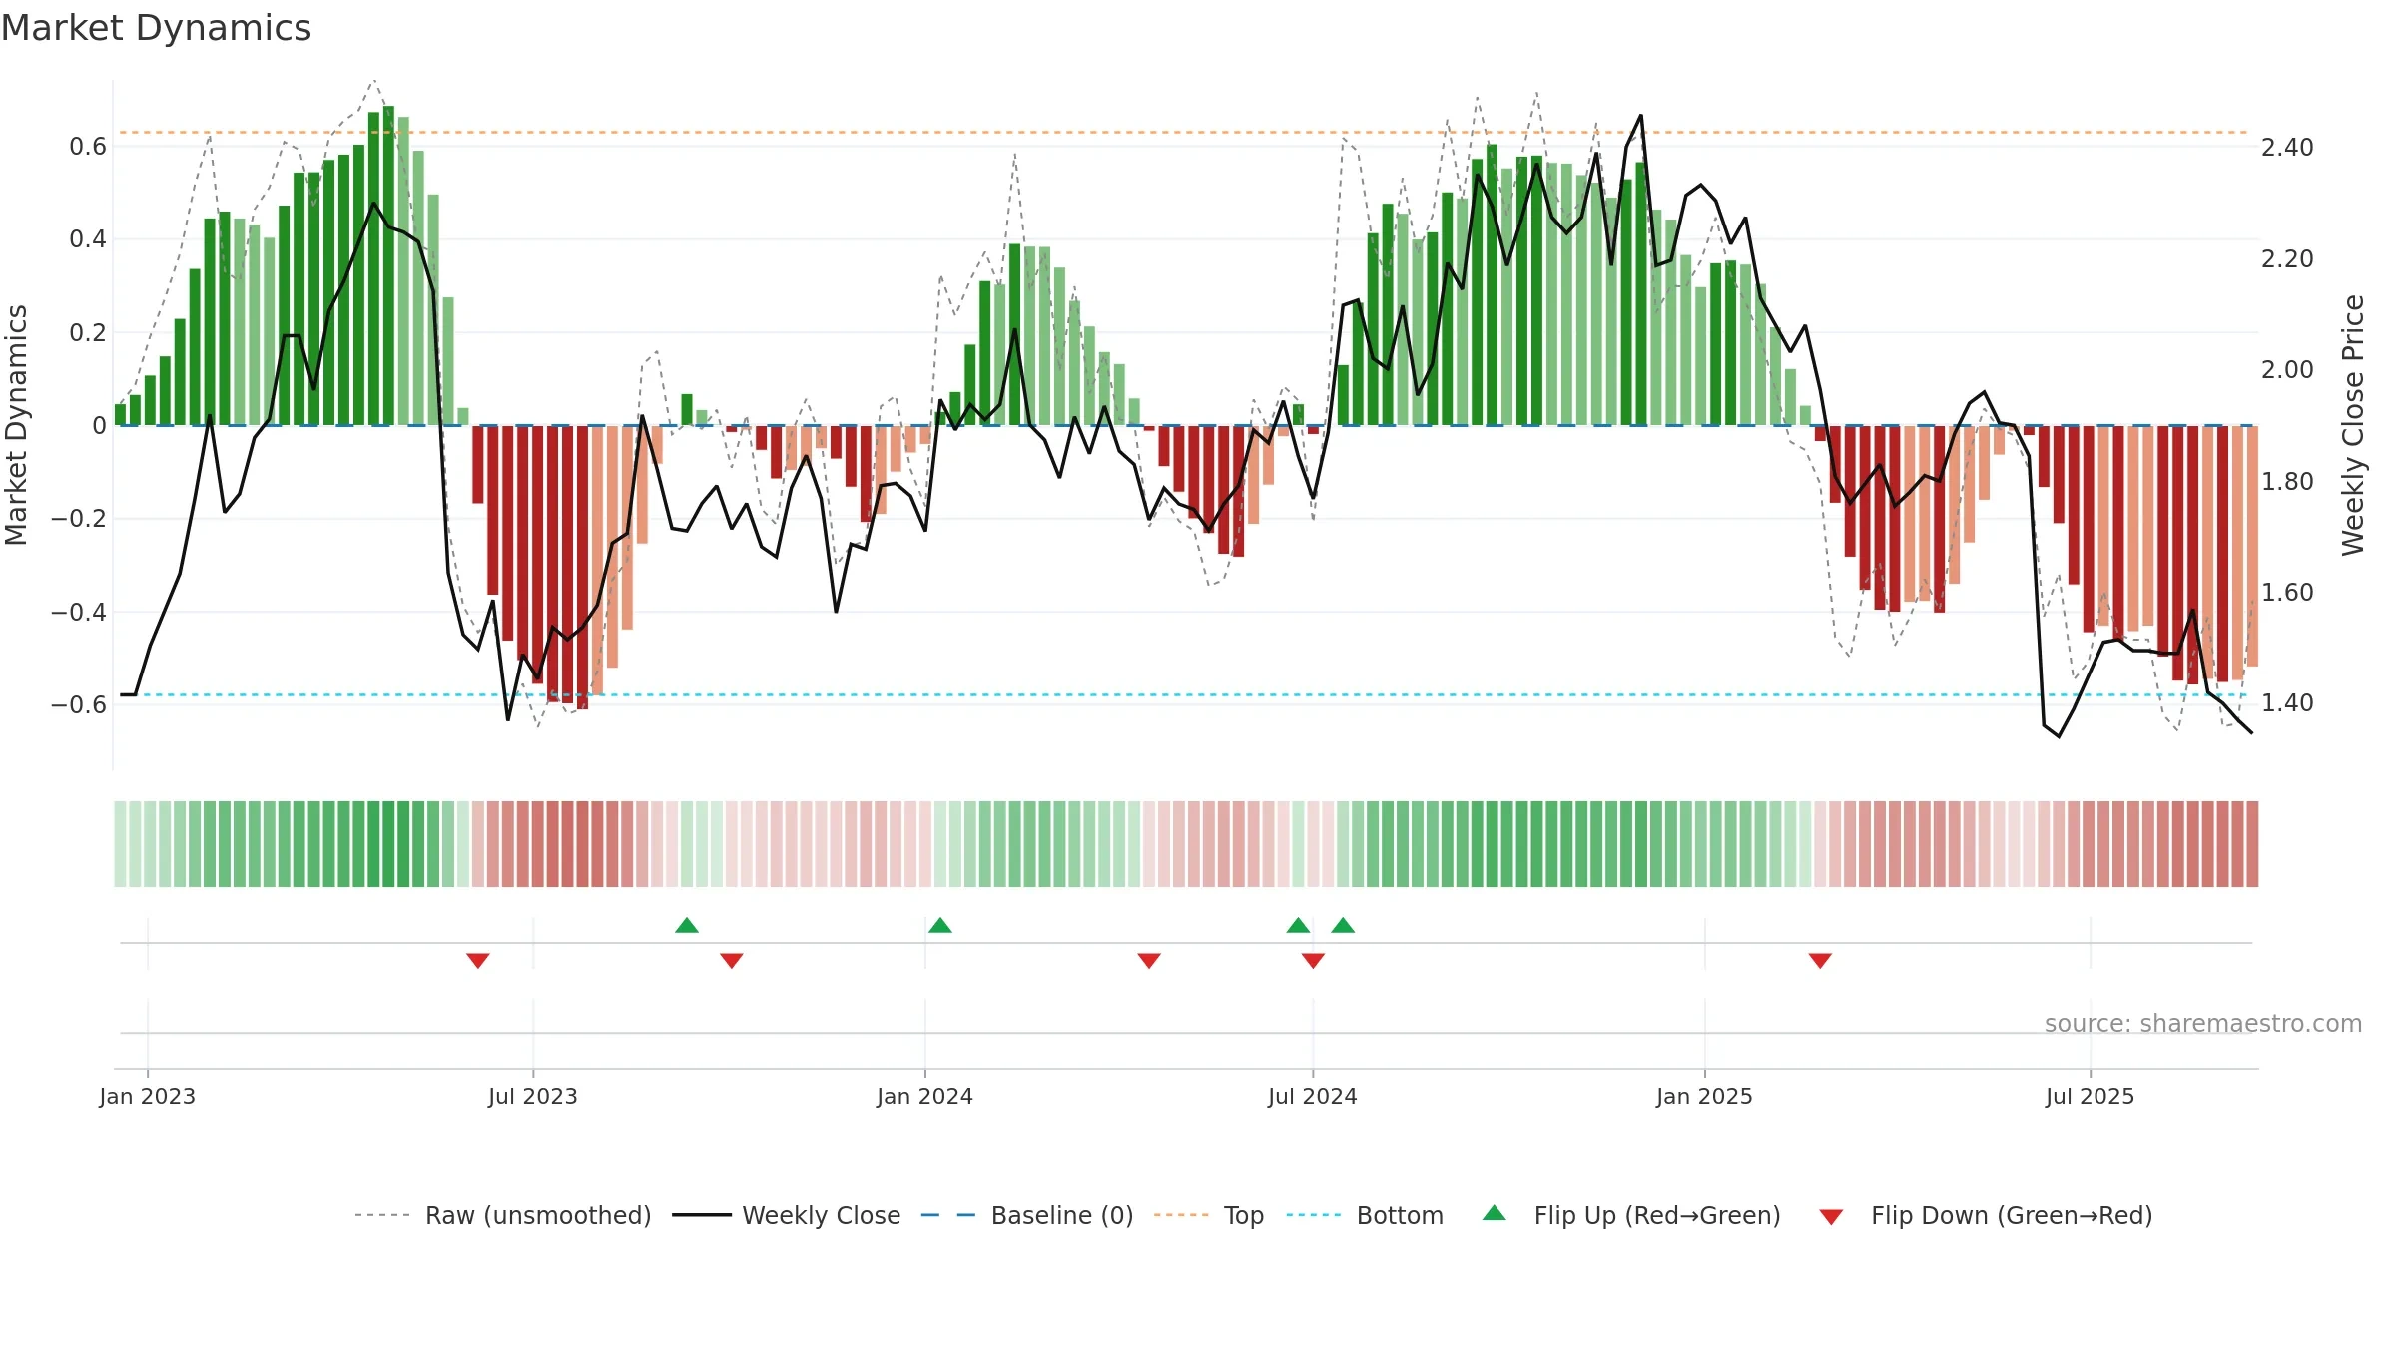Click the 'Top' legend entry

click(x=1209, y=1215)
